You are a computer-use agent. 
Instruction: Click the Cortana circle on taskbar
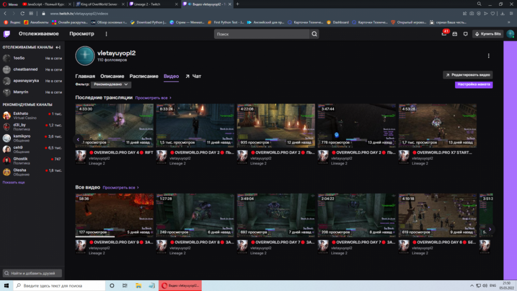[x=112, y=285]
